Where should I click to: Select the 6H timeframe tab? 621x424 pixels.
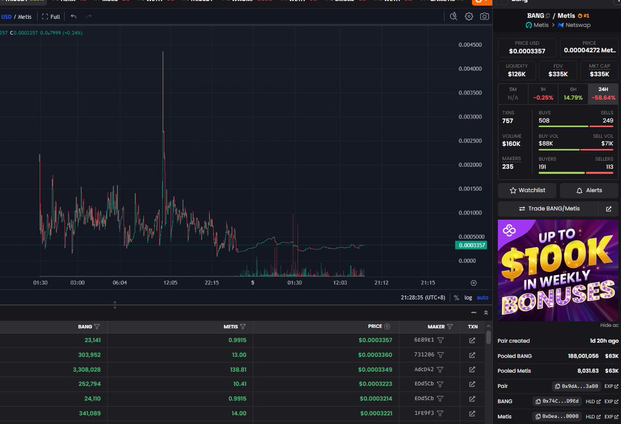click(x=573, y=94)
